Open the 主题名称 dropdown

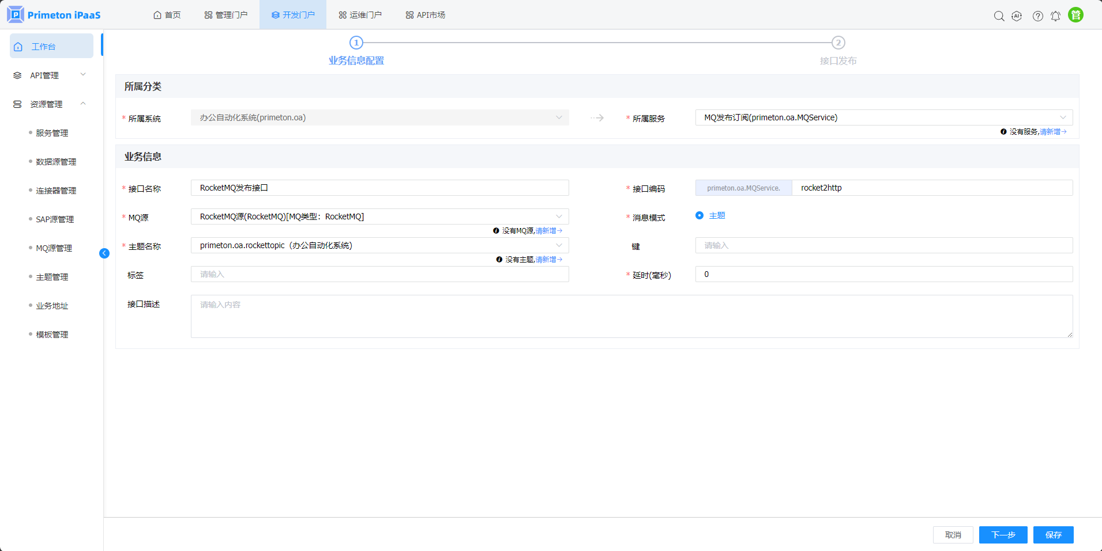coord(379,245)
